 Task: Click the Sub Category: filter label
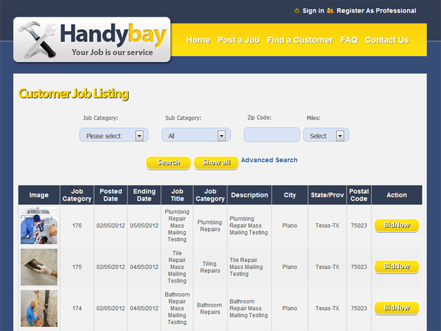pyautogui.click(x=183, y=118)
